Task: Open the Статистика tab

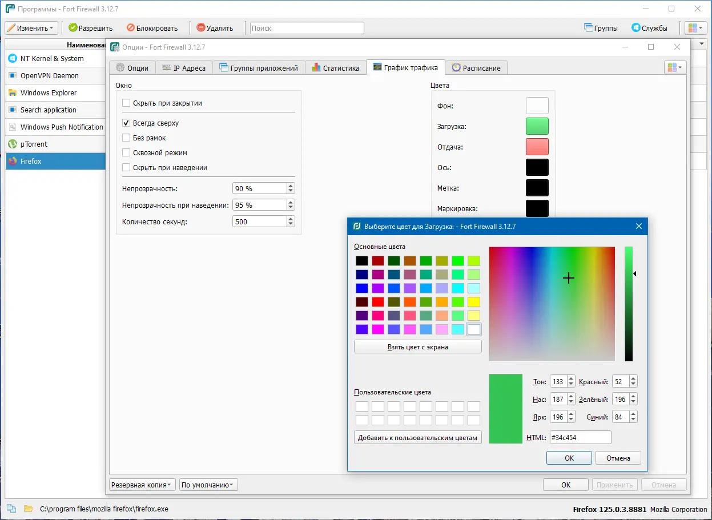Action: [335, 68]
